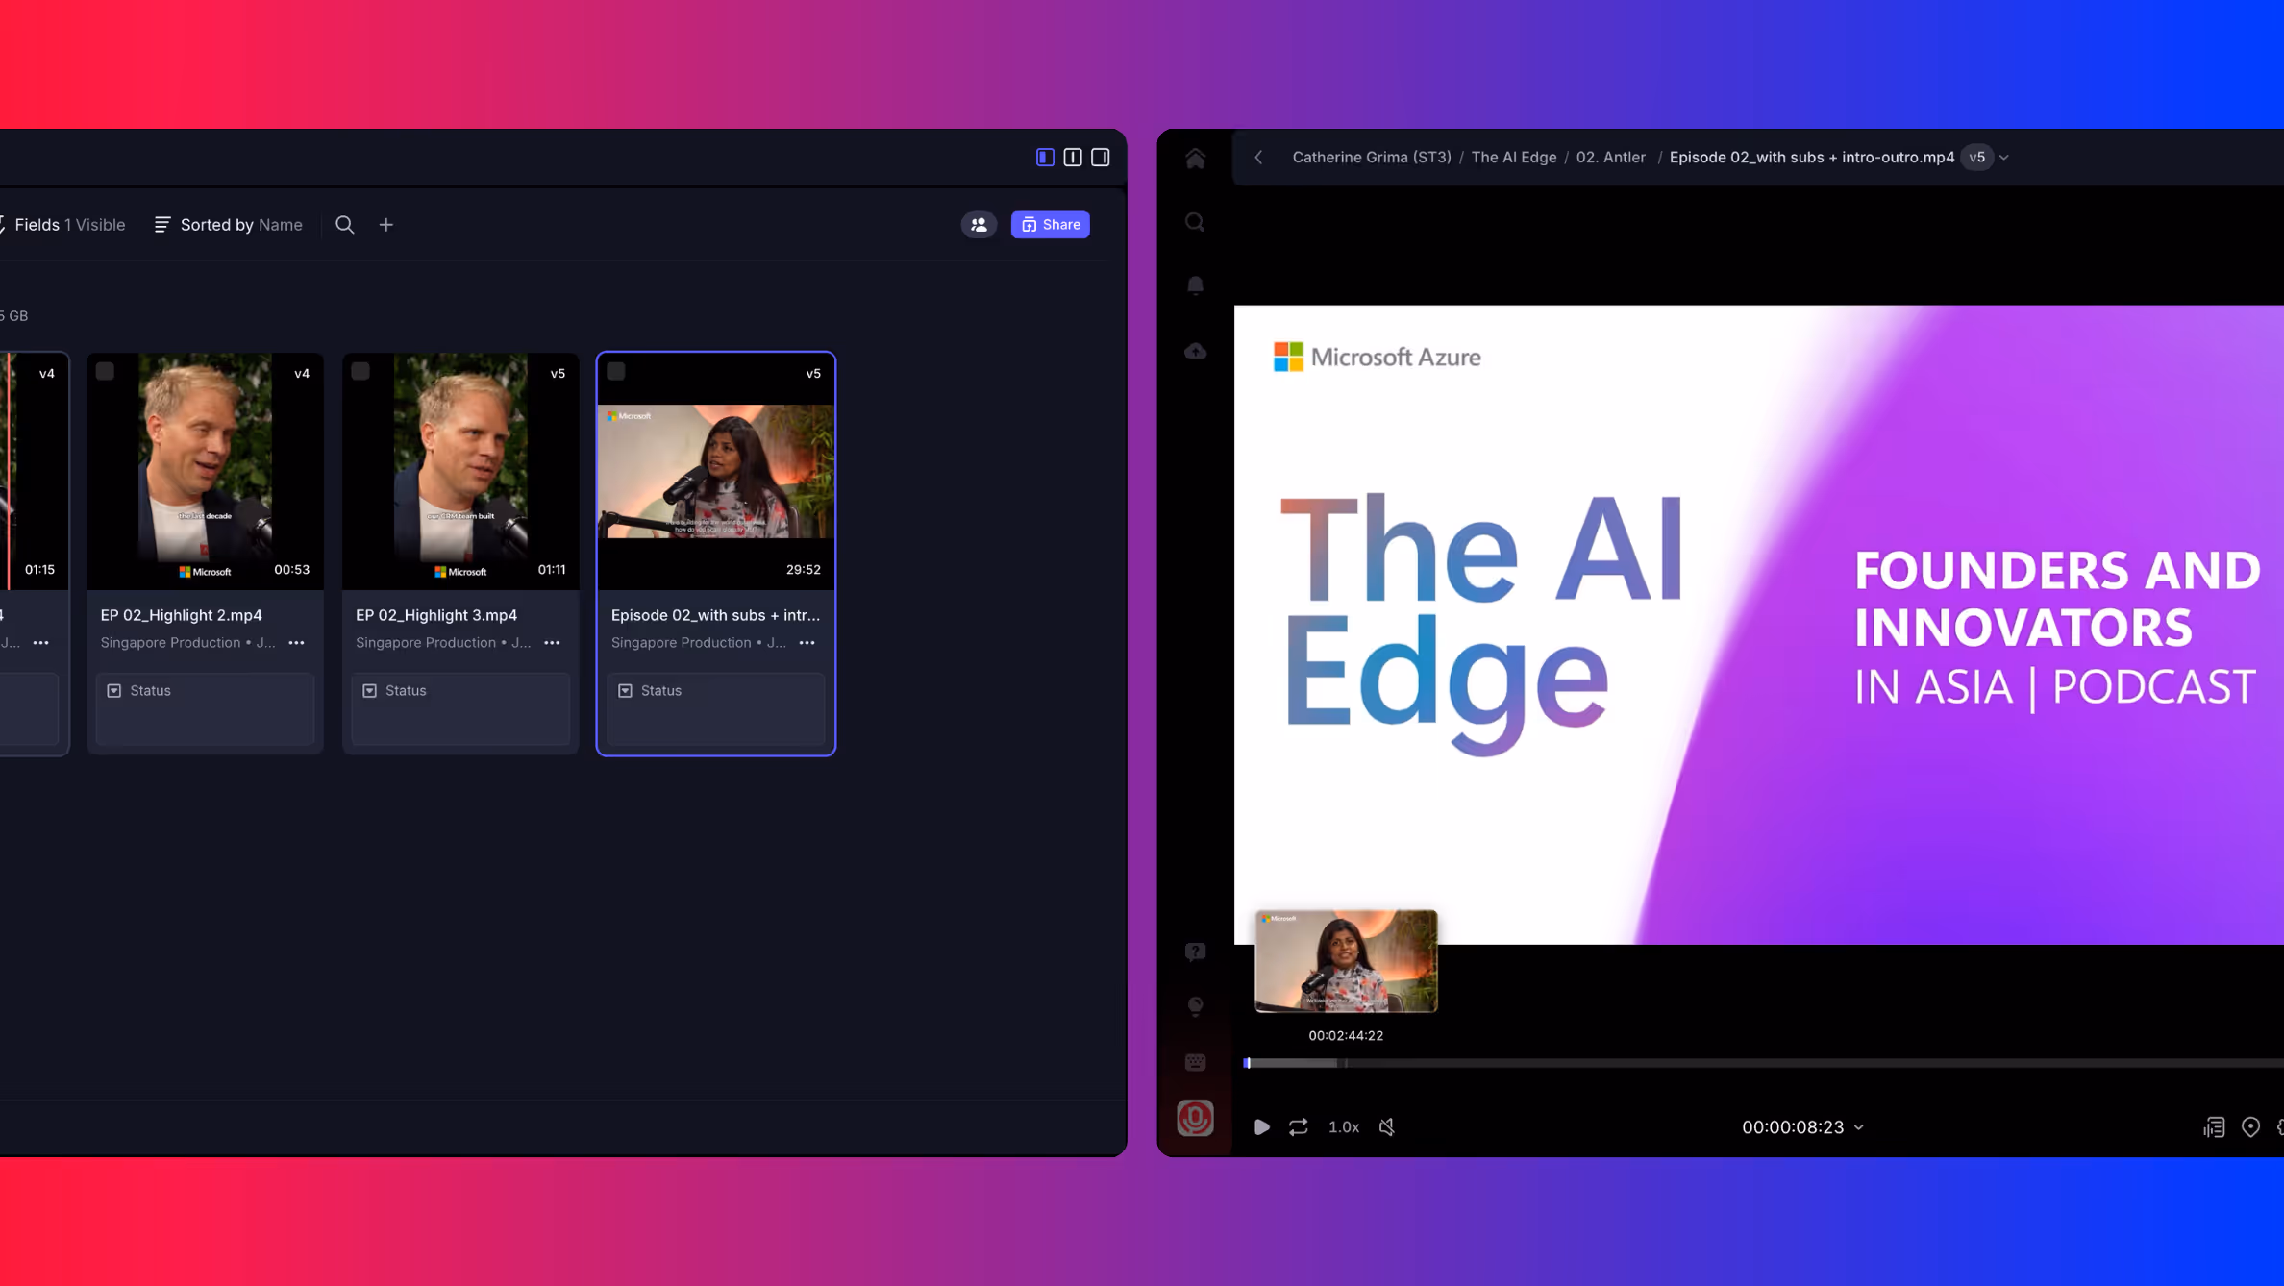Viewport: 2284px width, 1286px height.
Task: Open more options on the partially visible first card
Action: [x=40, y=643]
